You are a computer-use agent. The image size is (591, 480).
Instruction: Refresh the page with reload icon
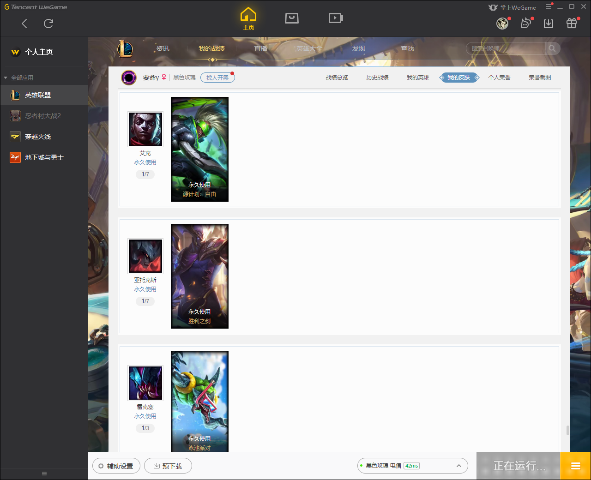[x=48, y=24]
